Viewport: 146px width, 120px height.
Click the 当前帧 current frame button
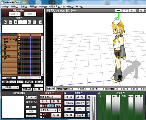[x=9, y=78]
